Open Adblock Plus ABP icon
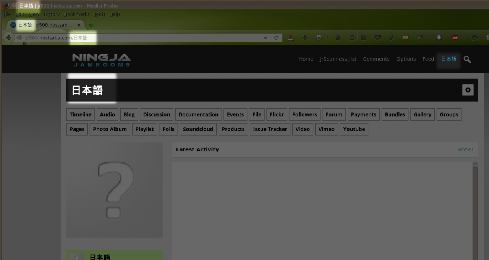The height and width of the screenshot is (260, 489). pos(455,38)
